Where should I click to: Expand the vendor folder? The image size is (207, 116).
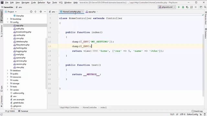(x=7, y=90)
